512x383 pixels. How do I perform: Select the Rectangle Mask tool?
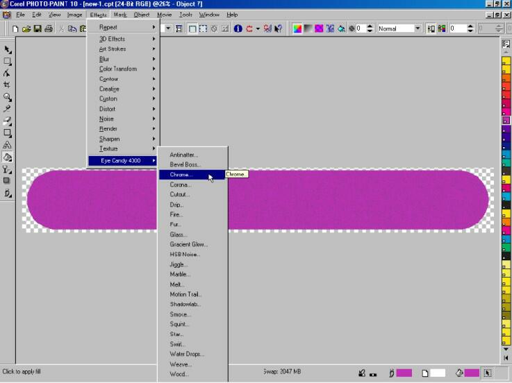(x=8, y=61)
